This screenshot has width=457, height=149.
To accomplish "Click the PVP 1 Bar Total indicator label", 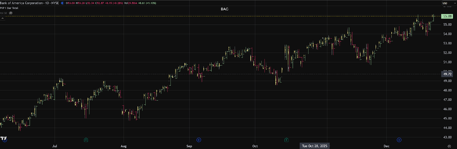I will [x=9, y=8].
